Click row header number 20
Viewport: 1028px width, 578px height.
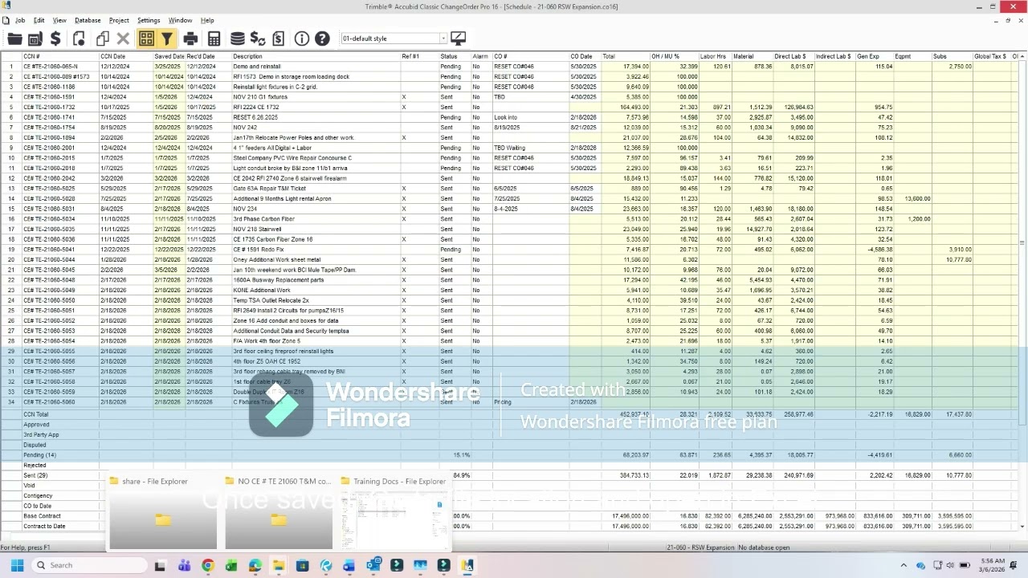[x=11, y=260]
